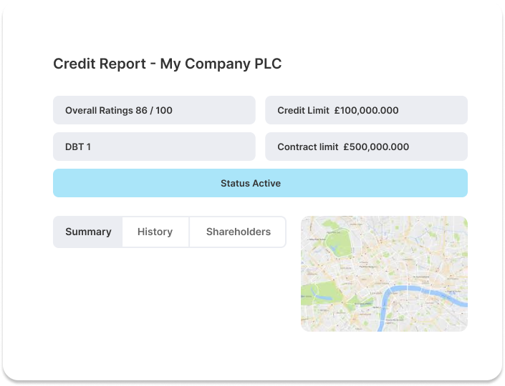Select the DBT 1 field
Screen dimensions: 505x386
pyautogui.click(x=154, y=147)
